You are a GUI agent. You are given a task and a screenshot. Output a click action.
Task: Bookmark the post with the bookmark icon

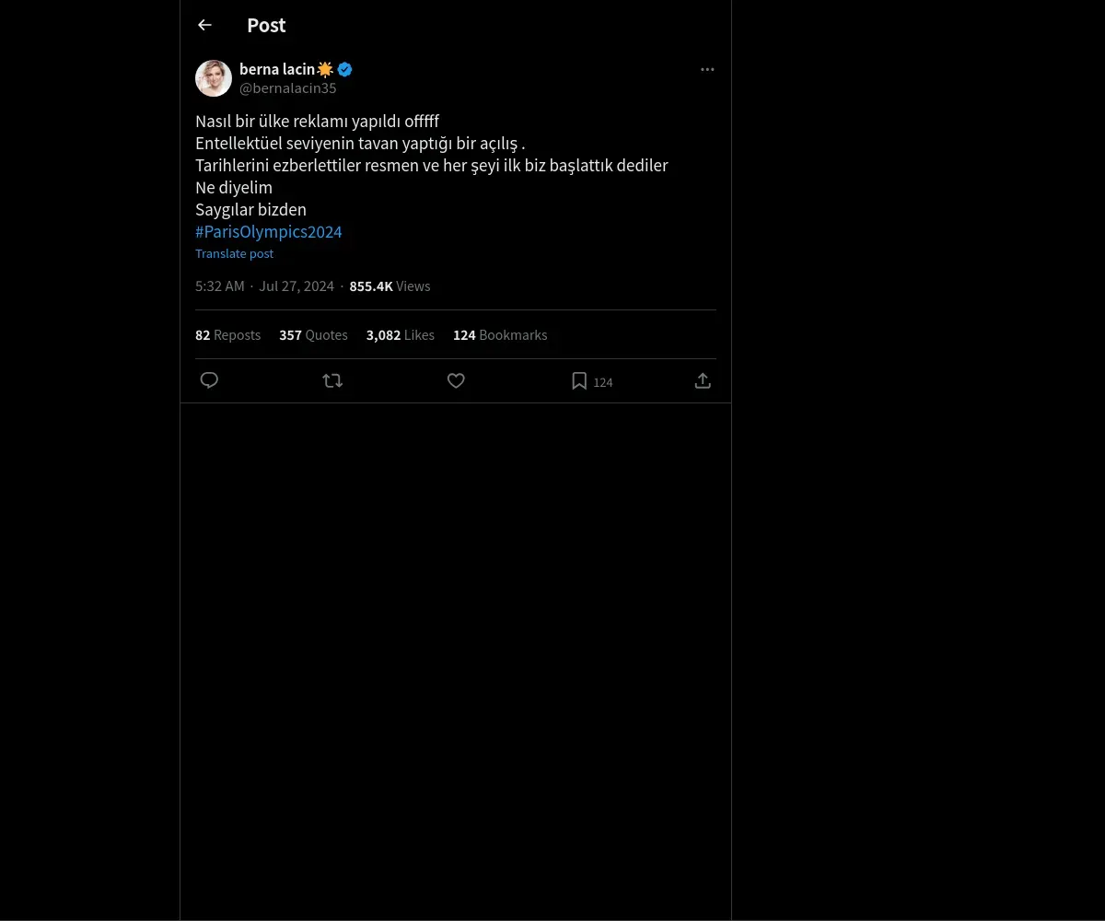pyautogui.click(x=579, y=380)
